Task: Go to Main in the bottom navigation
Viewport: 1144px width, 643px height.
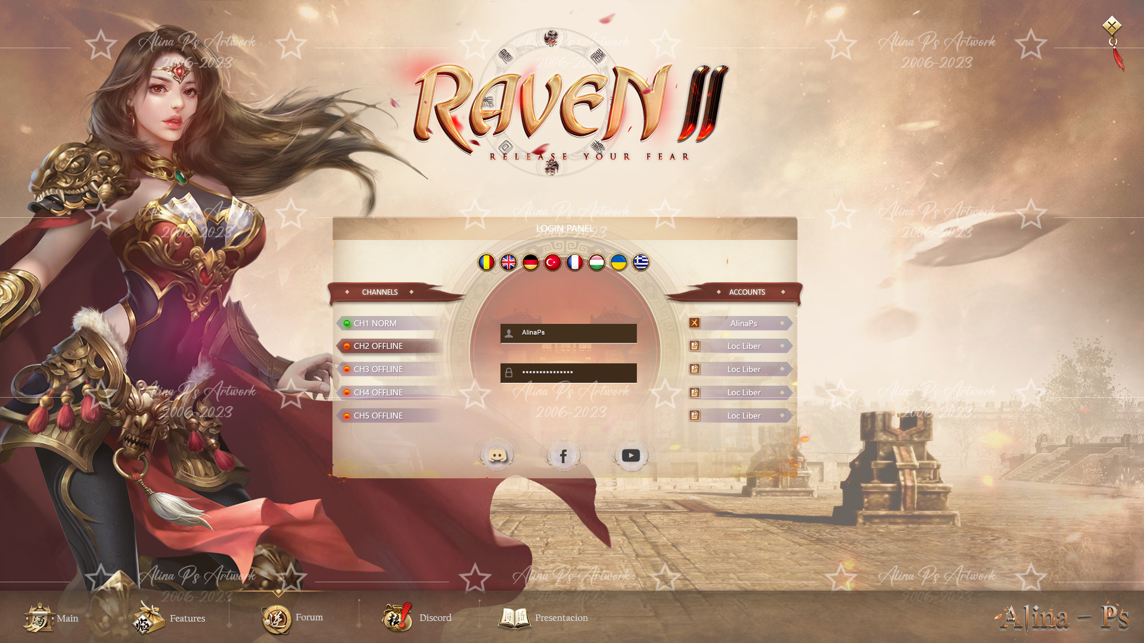Action: [51, 617]
